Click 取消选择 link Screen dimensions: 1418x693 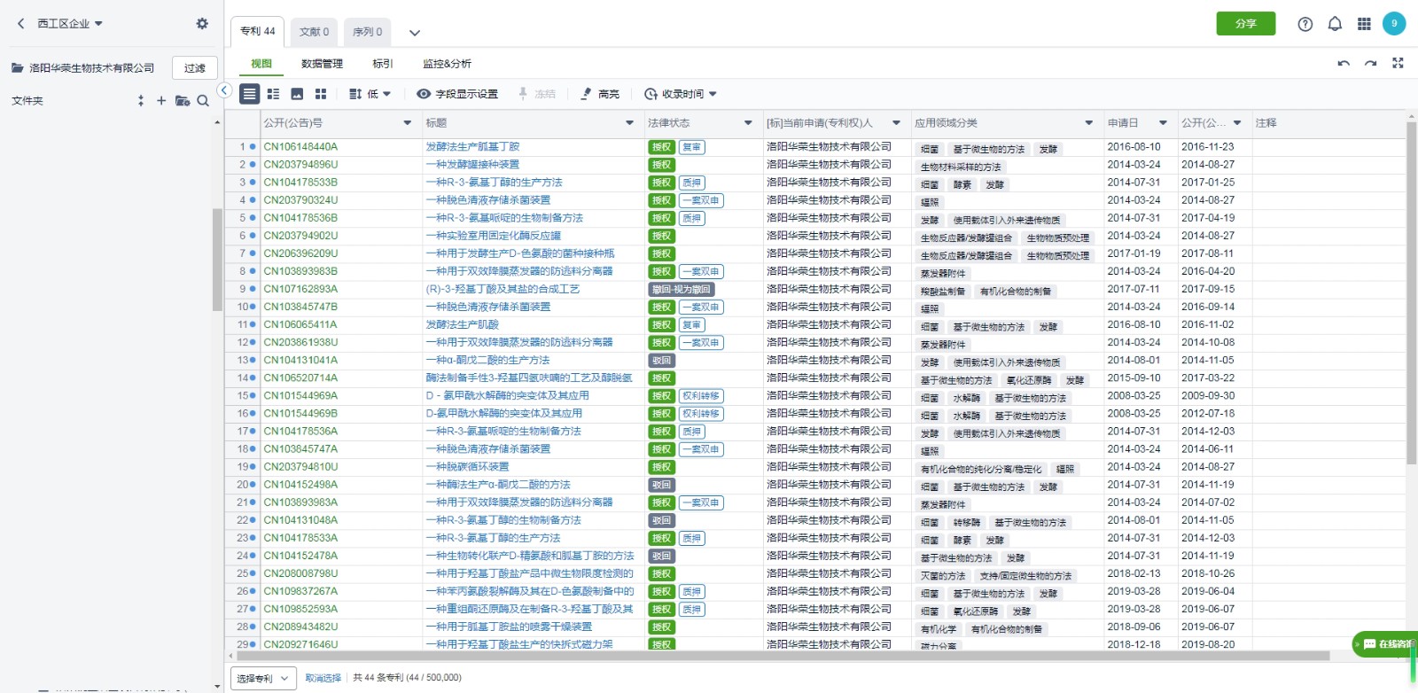point(323,678)
